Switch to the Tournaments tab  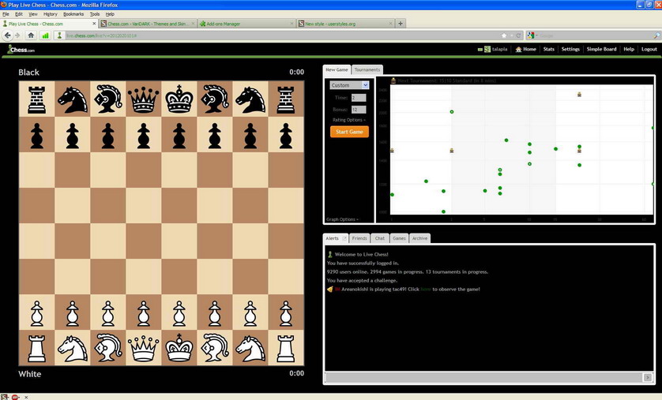point(367,69)
